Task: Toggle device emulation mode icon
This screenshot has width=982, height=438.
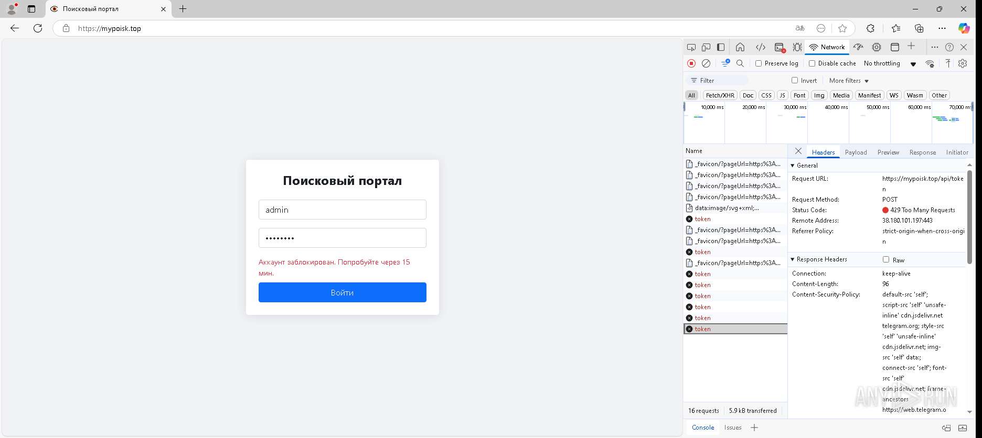Action: point(706,47)
